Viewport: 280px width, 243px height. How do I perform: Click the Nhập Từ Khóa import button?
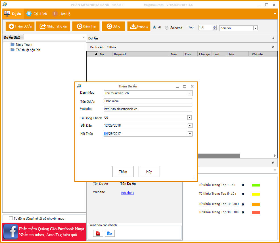pyautogui.click(x=53, y=26)
